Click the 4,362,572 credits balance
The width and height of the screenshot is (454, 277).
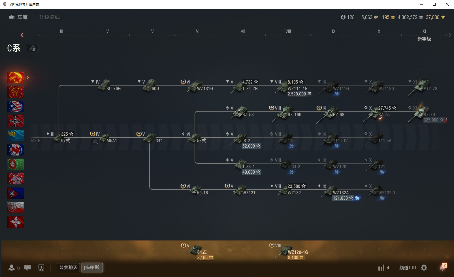410,17
